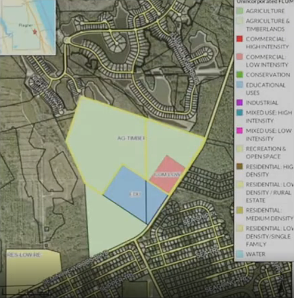Click the EDU label on the blue parcel
This screenshot has height=298, width=294.
pyautogui.click(x=135, y=194)
